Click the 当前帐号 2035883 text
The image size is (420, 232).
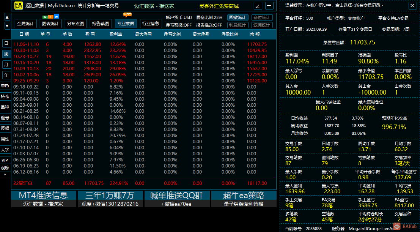[x=303, y=229]
